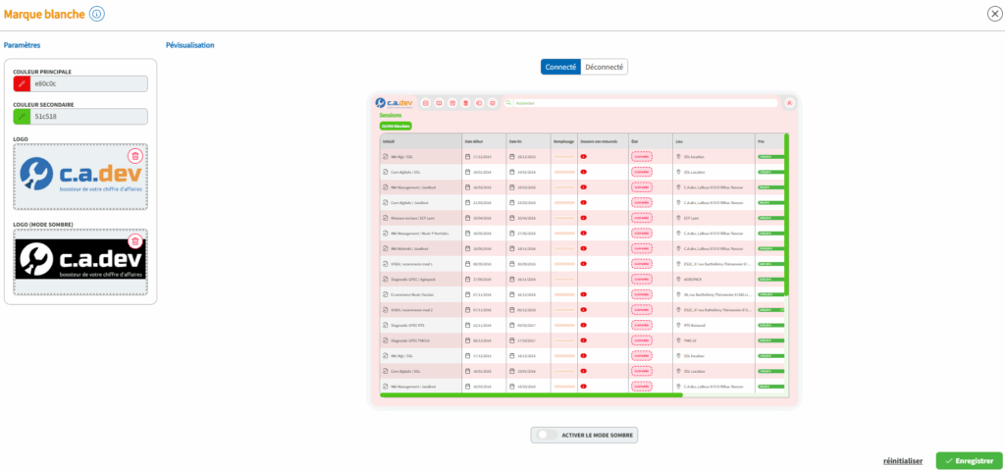Remove the dark mode logo via trash icon
The width and height of the screenshot is (1005, 470).
[x=134, y=241]
